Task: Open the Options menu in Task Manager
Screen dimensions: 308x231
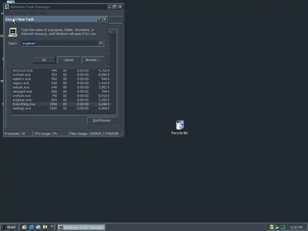Action: coord(20,13)
